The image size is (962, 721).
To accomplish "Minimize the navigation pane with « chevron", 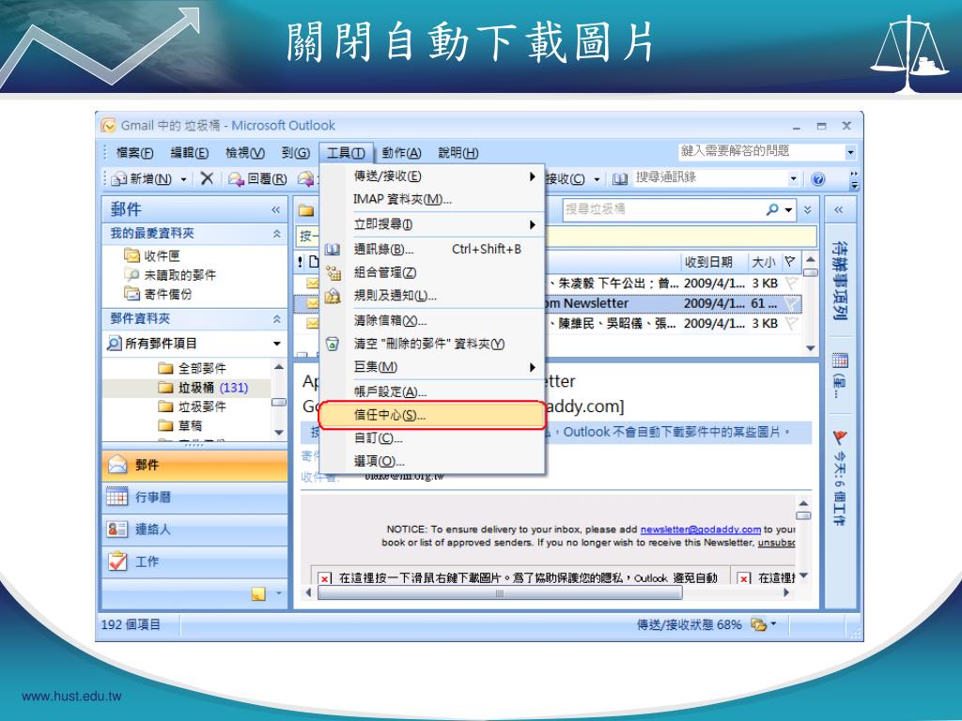I will click(275, 209).
